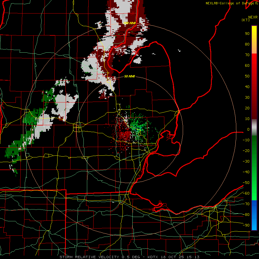Click the positive 40 scale value
259x259 pixels.
247,87
